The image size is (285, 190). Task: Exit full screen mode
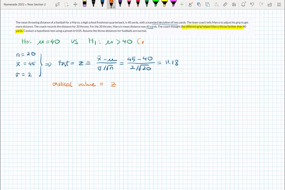[x=279, y=4]
